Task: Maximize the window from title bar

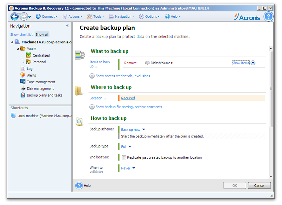Action: click(x=265, y=8)
